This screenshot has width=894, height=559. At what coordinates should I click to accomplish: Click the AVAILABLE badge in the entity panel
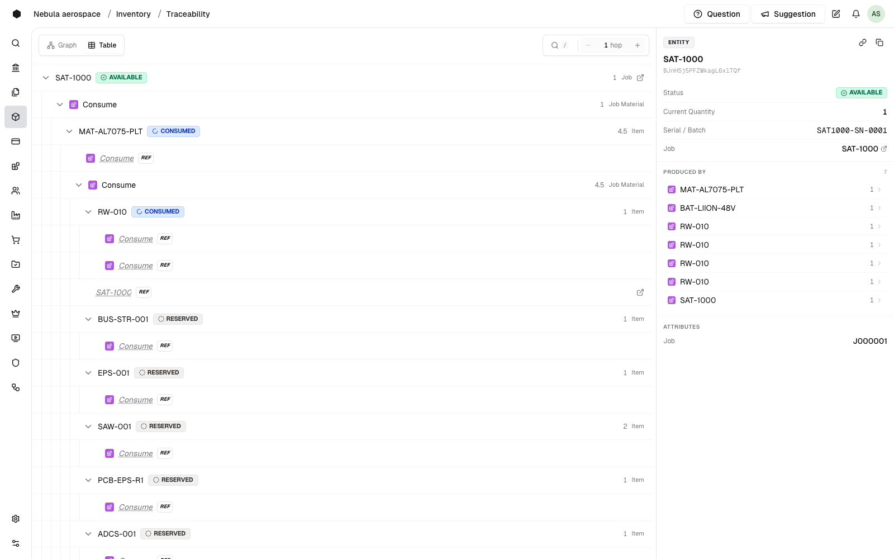[862, 93]
